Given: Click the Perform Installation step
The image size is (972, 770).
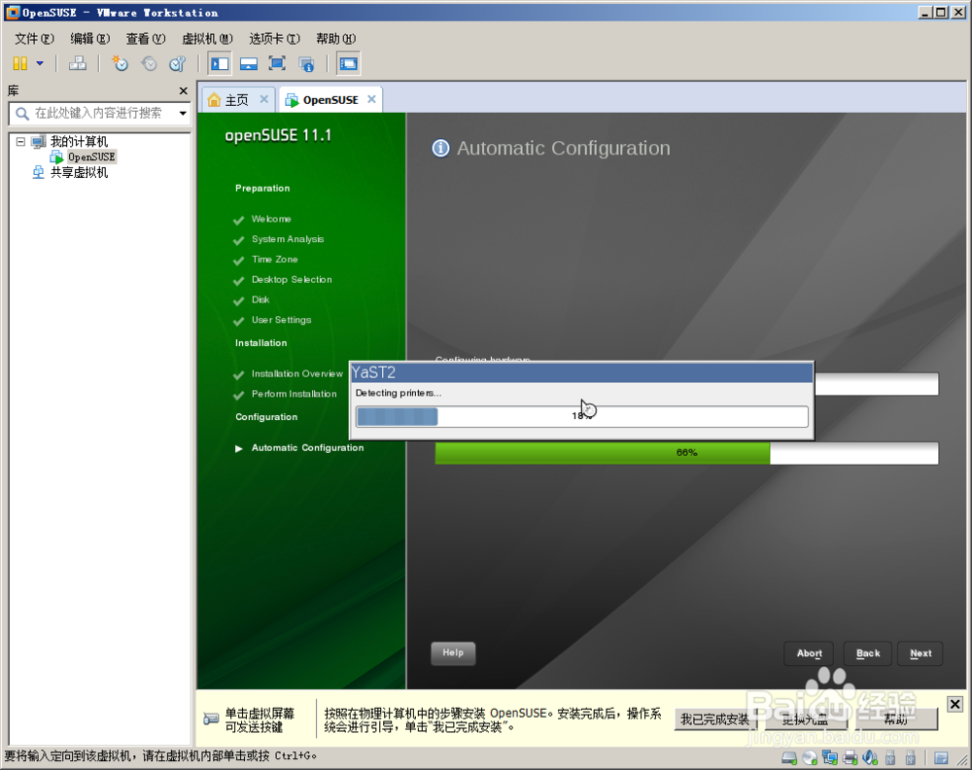Looking at the screenshot, I should tap(294, 394).
